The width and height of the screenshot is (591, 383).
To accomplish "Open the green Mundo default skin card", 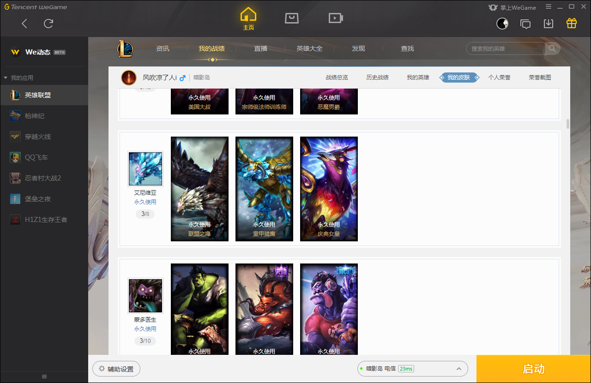I will coord(199,309).
